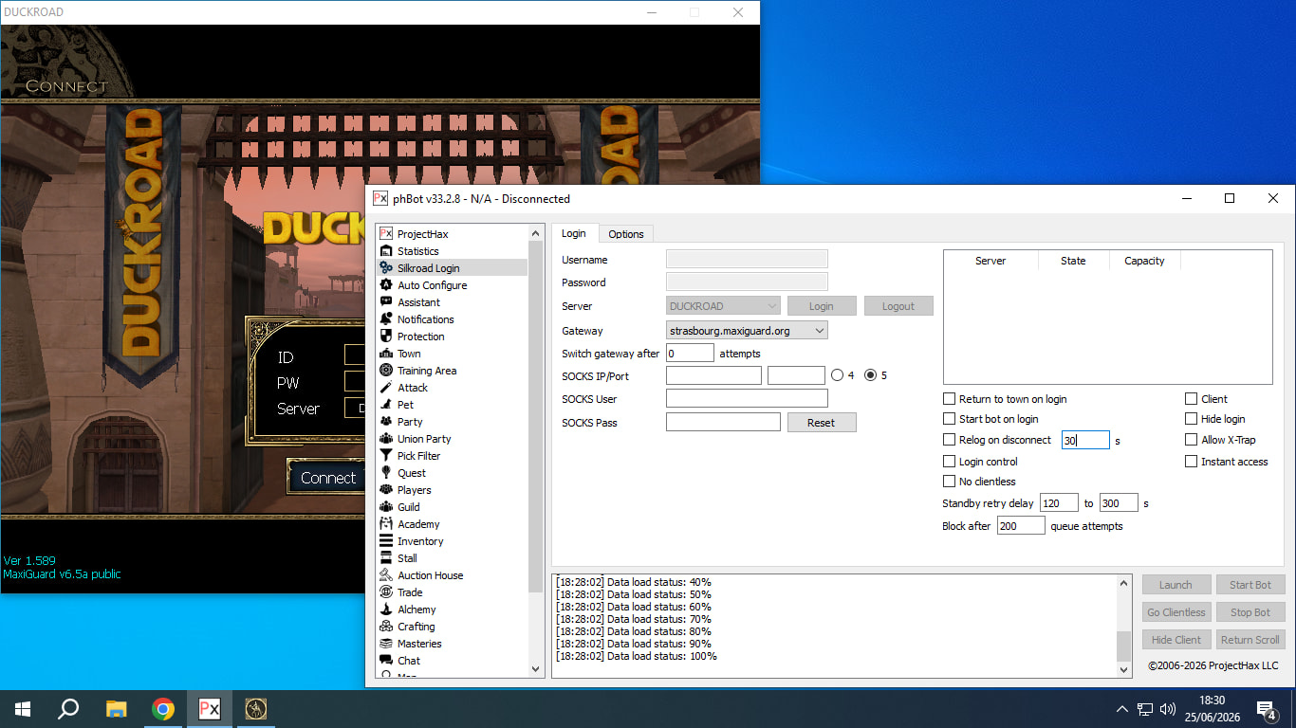Open the Gateway dropdown

747,331
